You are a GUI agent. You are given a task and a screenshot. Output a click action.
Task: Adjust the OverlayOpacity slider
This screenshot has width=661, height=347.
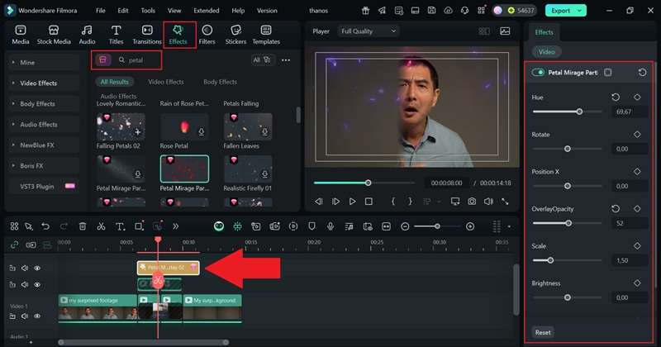coord(567,223)
